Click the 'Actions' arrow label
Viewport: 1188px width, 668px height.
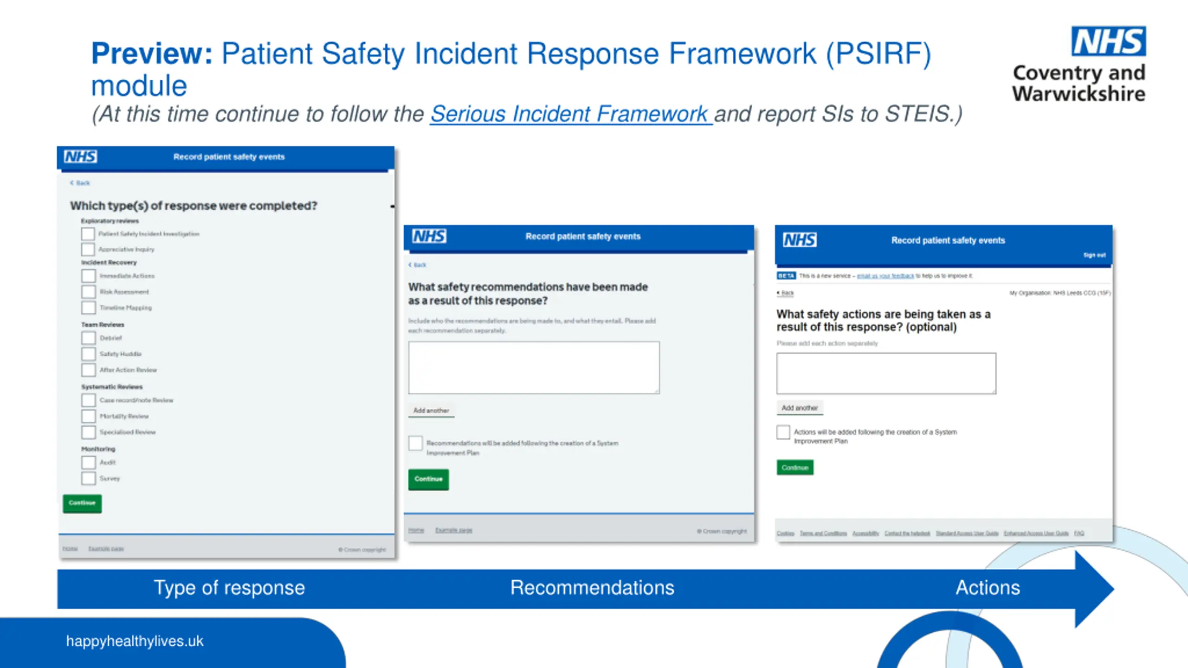click(x=988, y=588)
